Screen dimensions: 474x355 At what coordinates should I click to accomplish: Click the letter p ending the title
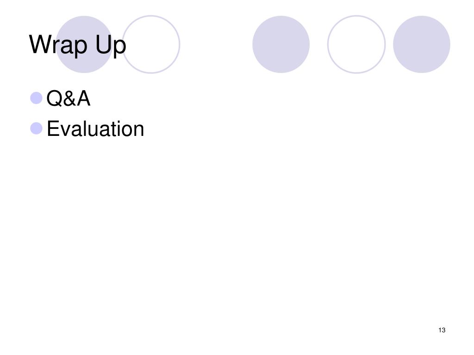[120, 48]
